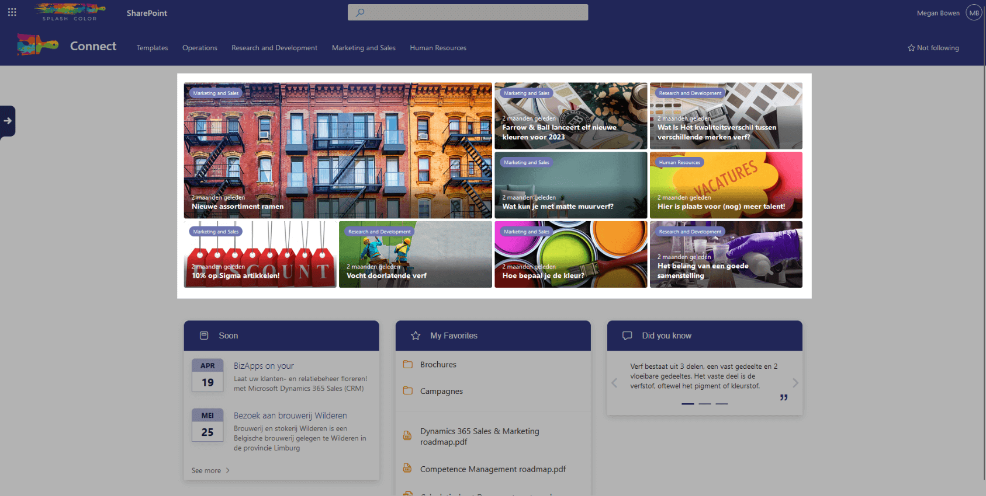The height and width of the screenshot is (496, 986).
Task: Click the Did you know chat icon
Action: (x=627, y=336)
